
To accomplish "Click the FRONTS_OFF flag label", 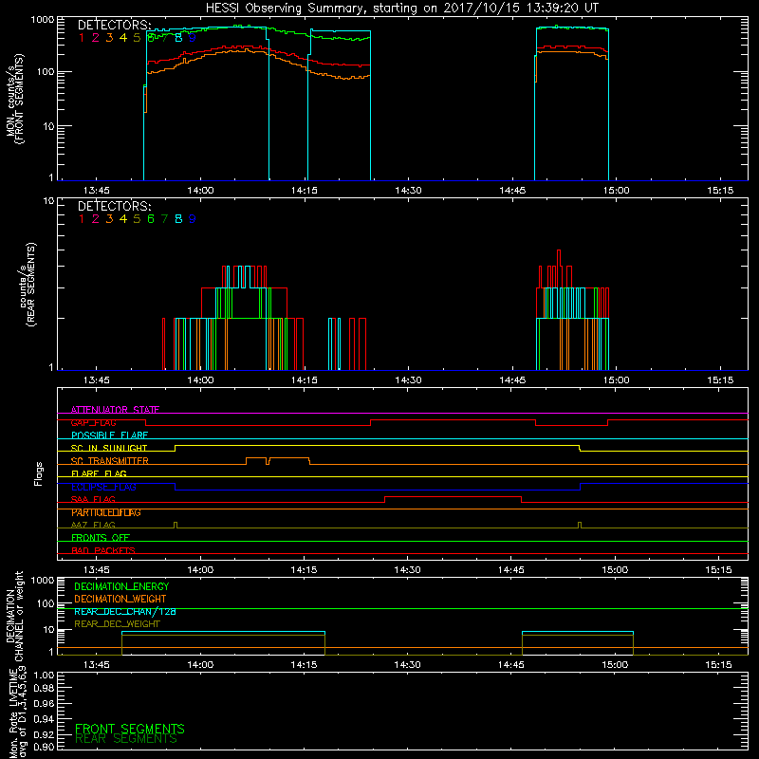I will 101,538.
